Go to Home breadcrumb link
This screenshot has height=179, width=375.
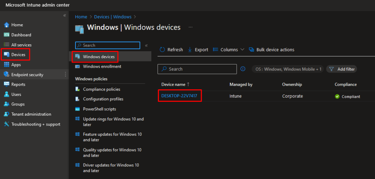81,17
